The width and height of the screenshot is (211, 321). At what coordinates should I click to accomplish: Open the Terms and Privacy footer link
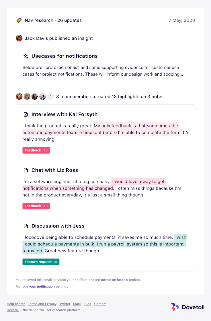click(x=42, y=304)
